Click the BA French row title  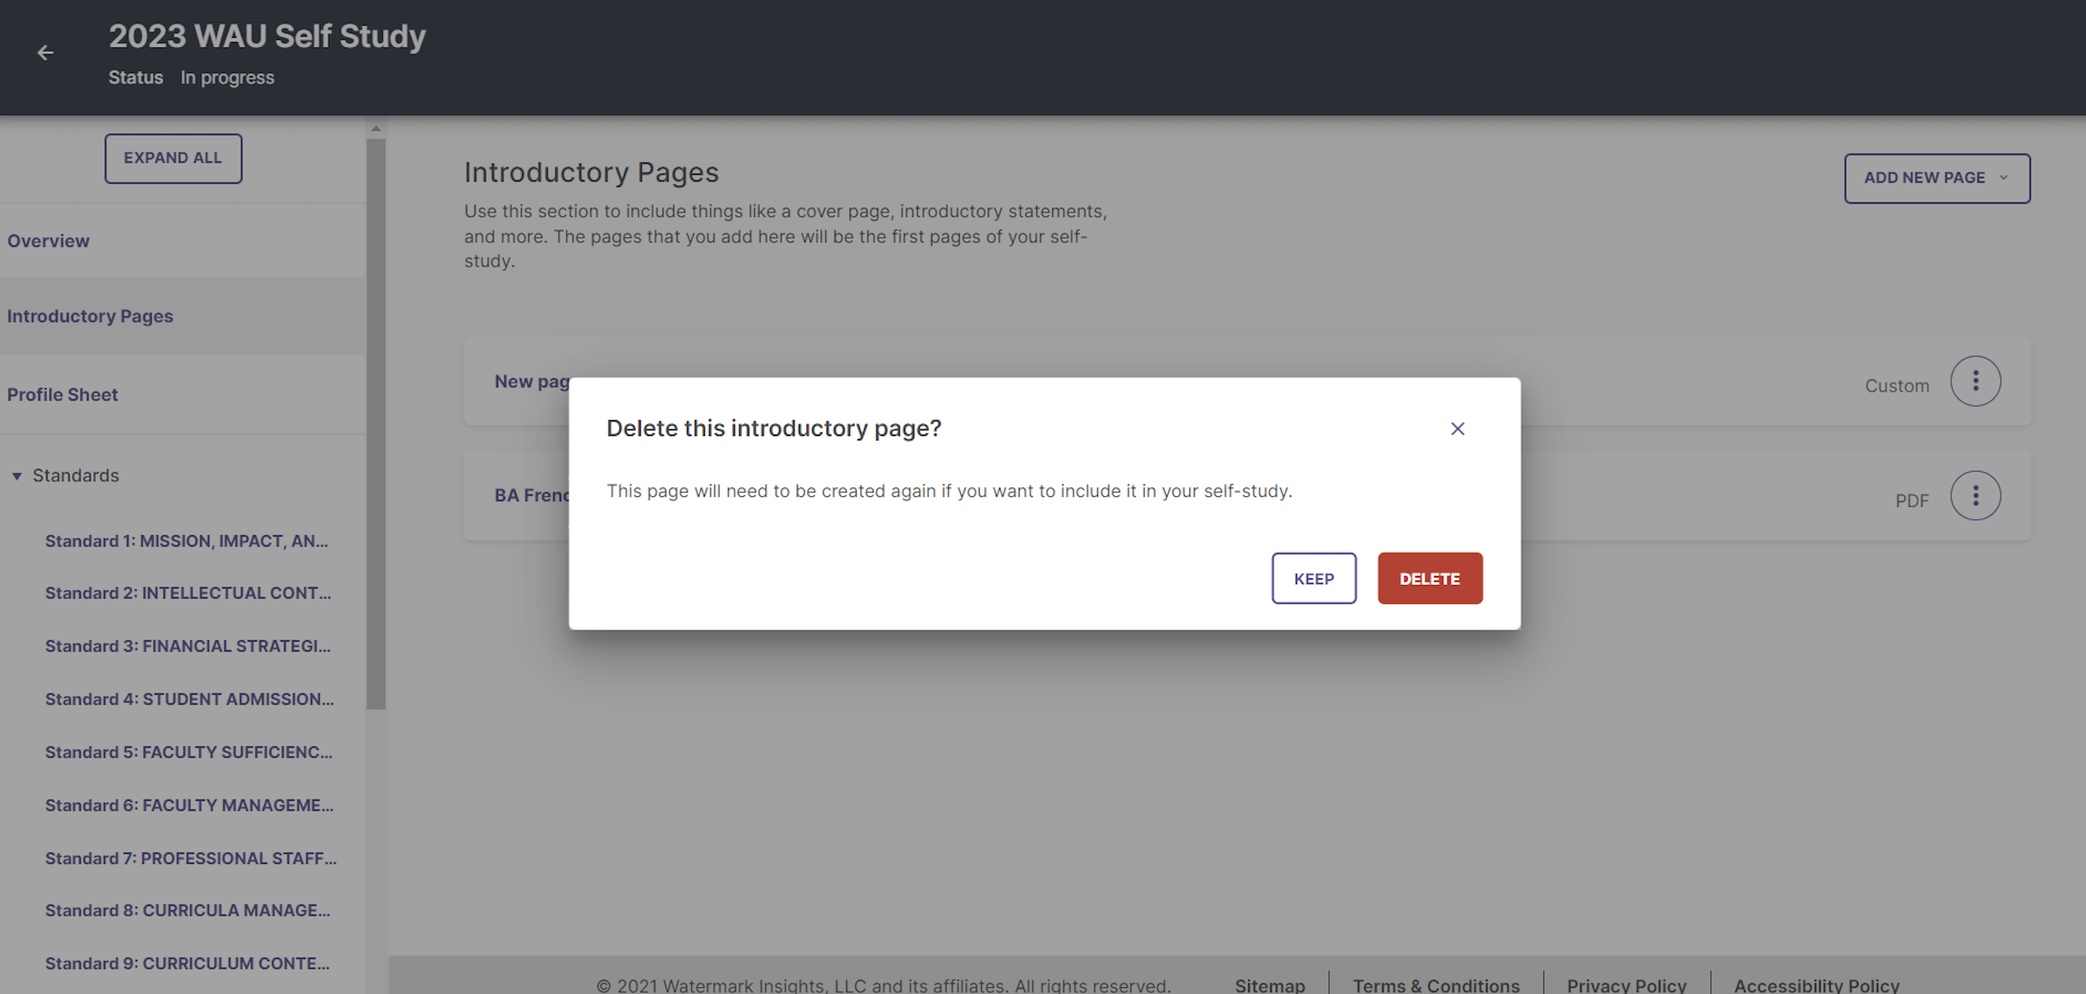tap(532, 495)
